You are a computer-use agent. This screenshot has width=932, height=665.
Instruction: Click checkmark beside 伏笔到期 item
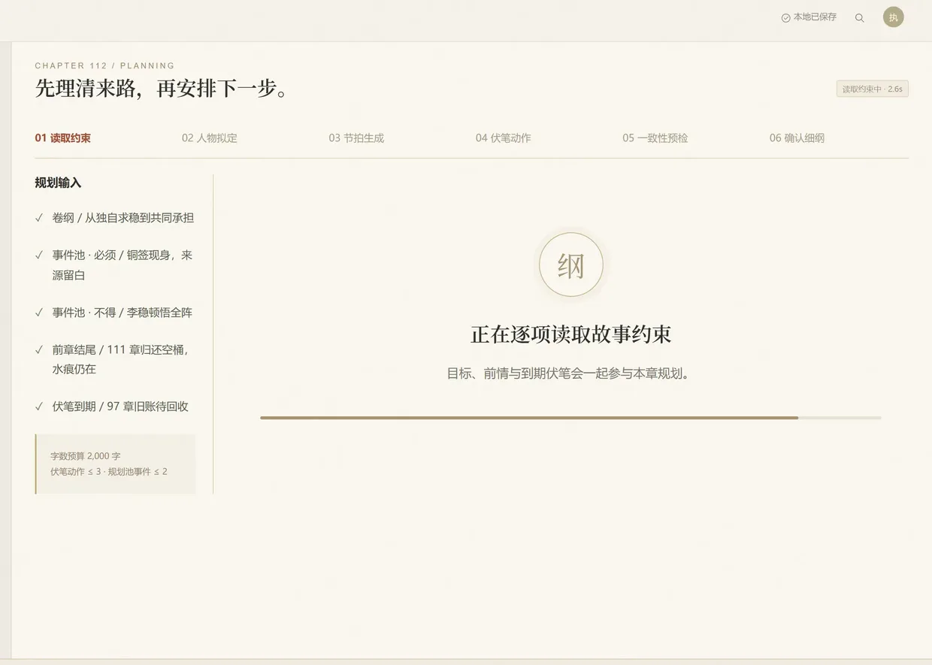point(38,407)
